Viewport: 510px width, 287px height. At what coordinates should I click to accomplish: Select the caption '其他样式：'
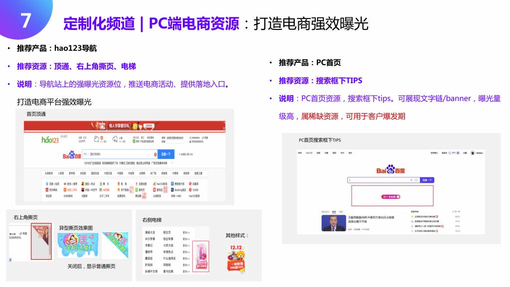pos(237,235)
